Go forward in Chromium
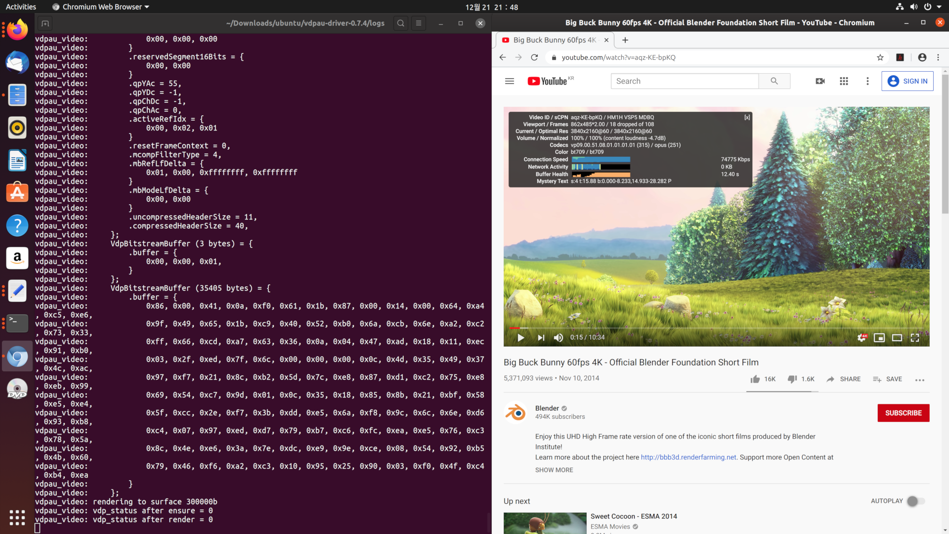This screenshot has width=949, height=534. (518, 57)
